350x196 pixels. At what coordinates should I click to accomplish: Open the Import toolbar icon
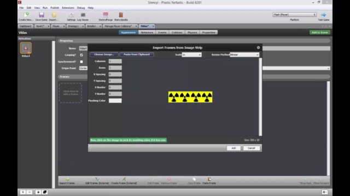(54, 15)
